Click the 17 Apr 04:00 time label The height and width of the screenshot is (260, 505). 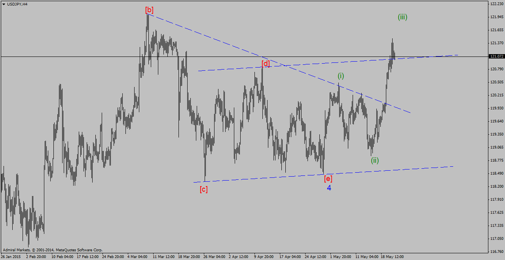(290, 256)
